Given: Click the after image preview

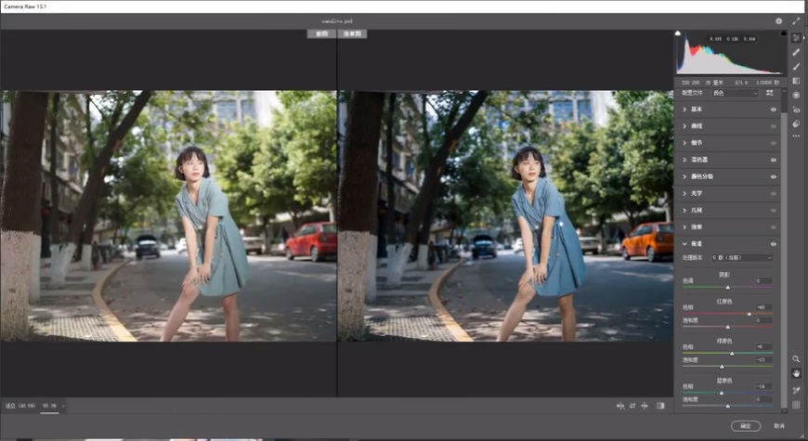Looking at the screenshot, I should click(505, 216).
